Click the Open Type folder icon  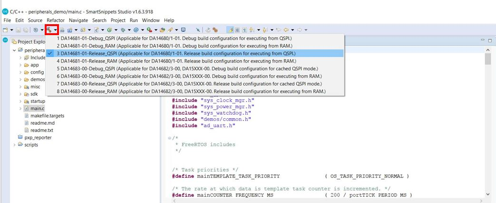(162, 30)
